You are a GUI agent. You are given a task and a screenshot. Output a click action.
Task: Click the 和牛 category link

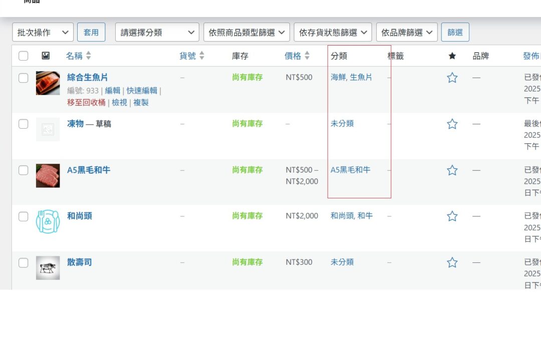pyautogui.click(x=365, y=216)
